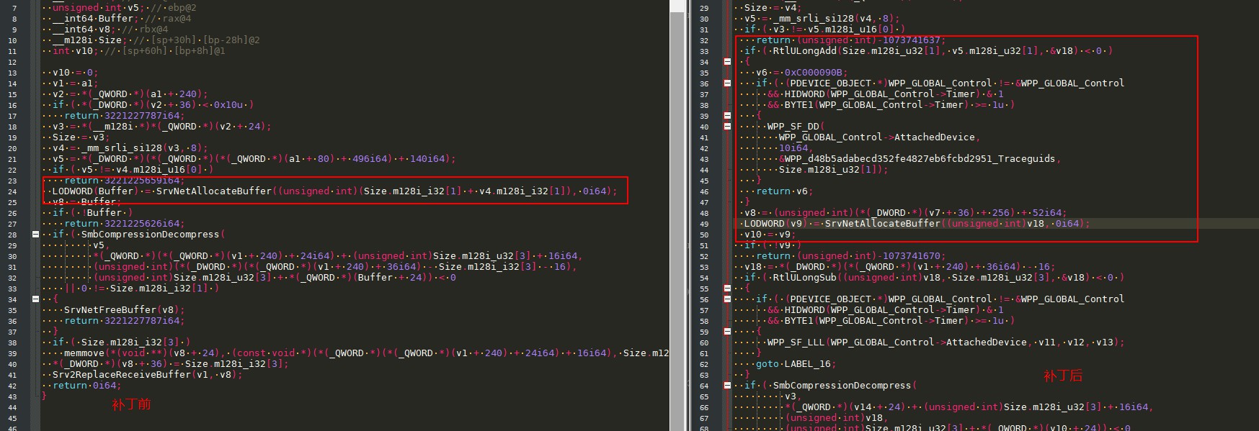Click the 'WPP_SF_LLL(' call line
The height and width of the screenshot is (431, 1259).
point(946,342)
